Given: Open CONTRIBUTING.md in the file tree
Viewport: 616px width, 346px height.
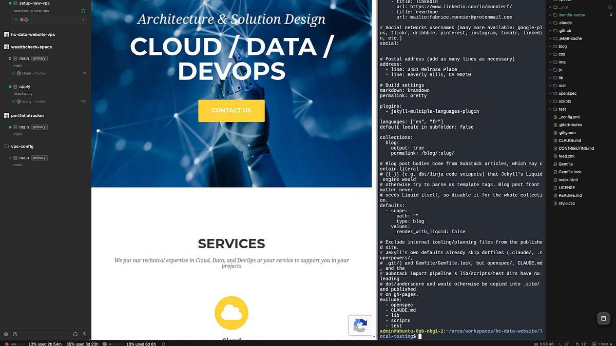Looking at the screenshot, I should pos(576,148).
